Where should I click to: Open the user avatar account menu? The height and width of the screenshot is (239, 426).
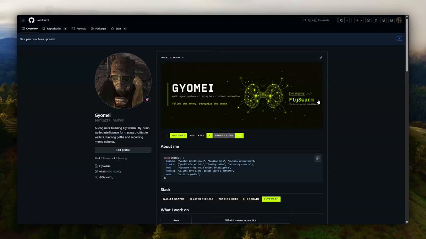pyautogui.click(x=399, y=20)
